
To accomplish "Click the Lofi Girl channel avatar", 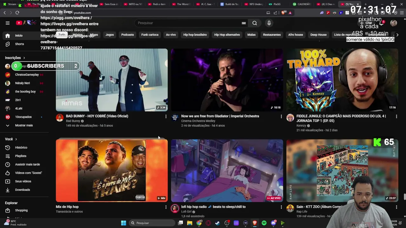I will pos(175,208).
